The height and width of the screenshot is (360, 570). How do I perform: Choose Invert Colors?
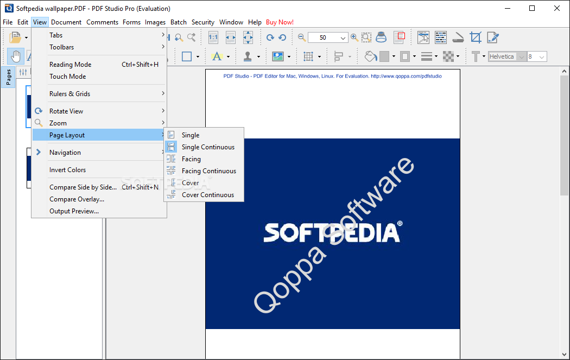99,170
